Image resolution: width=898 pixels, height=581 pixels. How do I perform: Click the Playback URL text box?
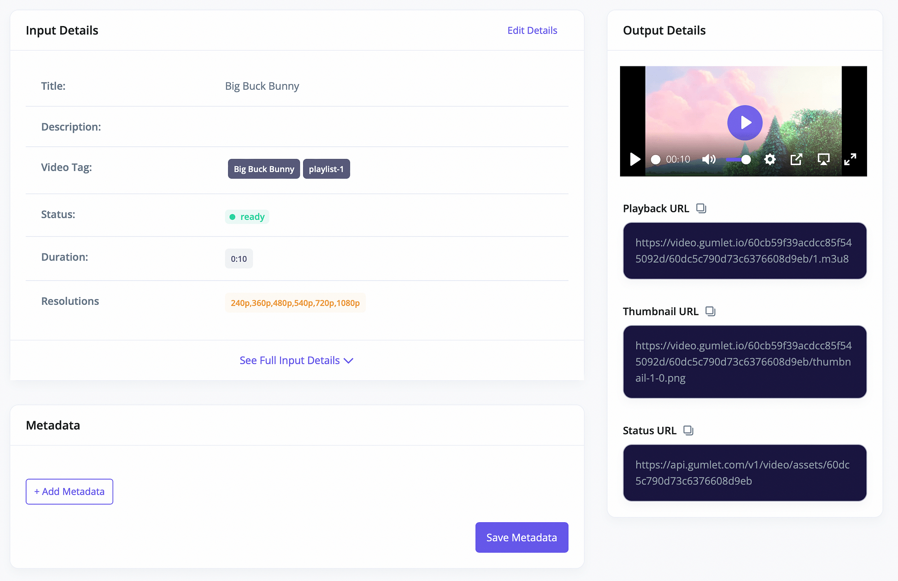tap(745, 251)
